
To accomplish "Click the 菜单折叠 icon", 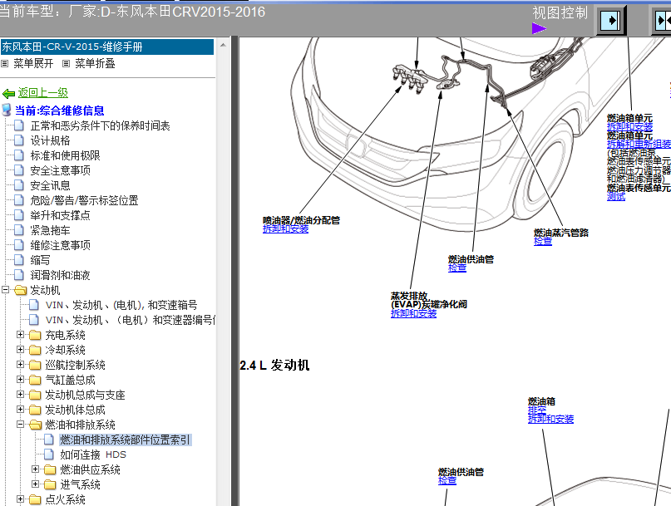I will point(66,64).
